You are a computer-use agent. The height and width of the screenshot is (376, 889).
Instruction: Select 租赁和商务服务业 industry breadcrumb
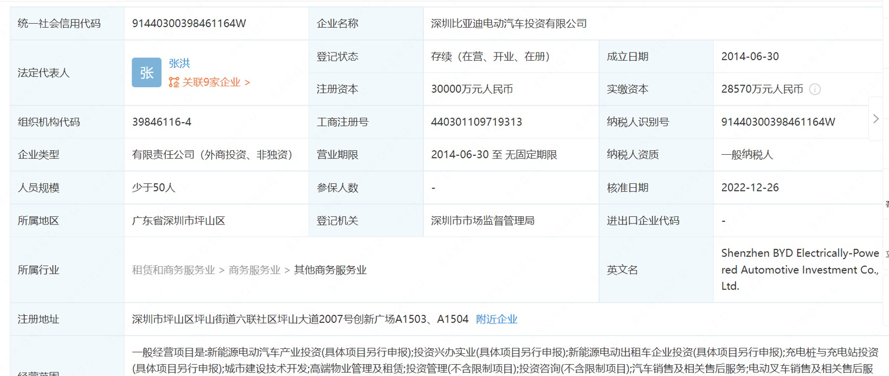173,270
